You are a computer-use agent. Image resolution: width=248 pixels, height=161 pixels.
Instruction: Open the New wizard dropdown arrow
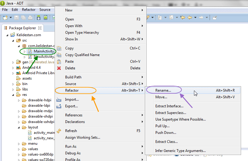point(11,17)
